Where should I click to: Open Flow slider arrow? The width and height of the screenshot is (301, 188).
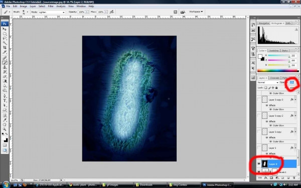106,12
